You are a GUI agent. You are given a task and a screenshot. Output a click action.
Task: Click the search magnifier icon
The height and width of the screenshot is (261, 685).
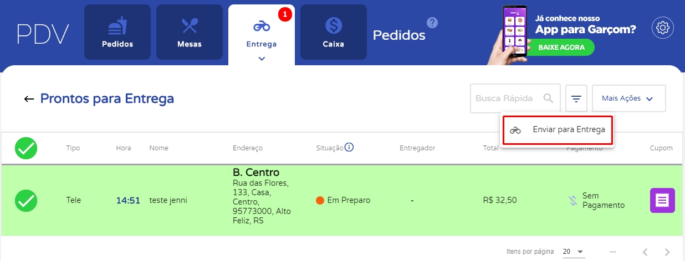[x=549, y=98]
